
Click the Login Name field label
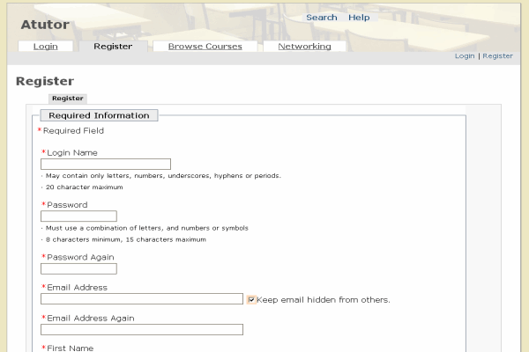tap(71, 152)
